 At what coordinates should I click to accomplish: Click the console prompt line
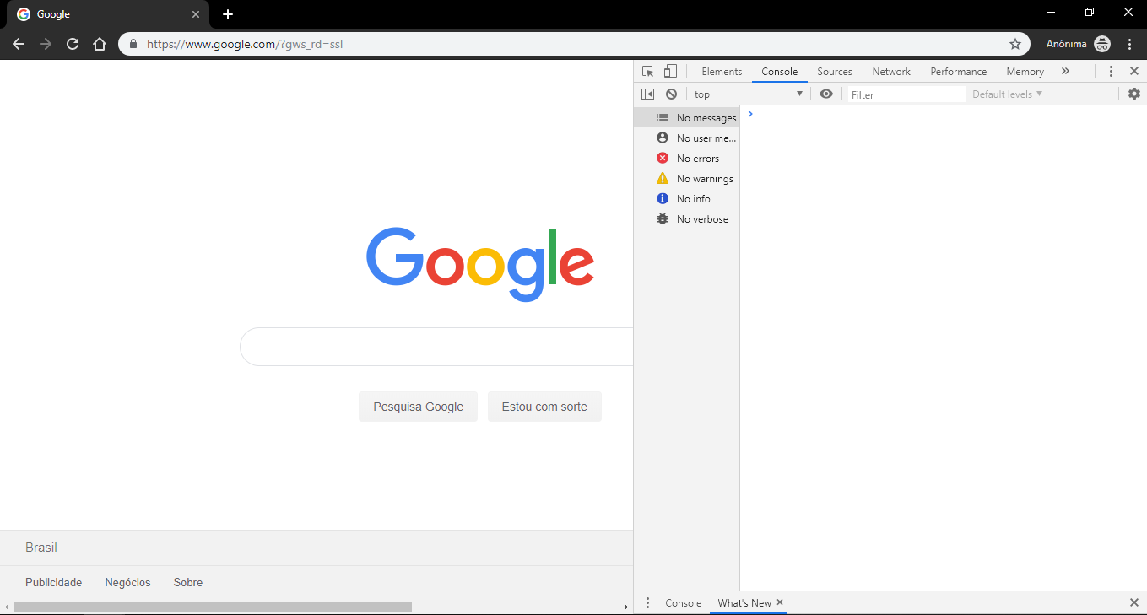(943, 114)
